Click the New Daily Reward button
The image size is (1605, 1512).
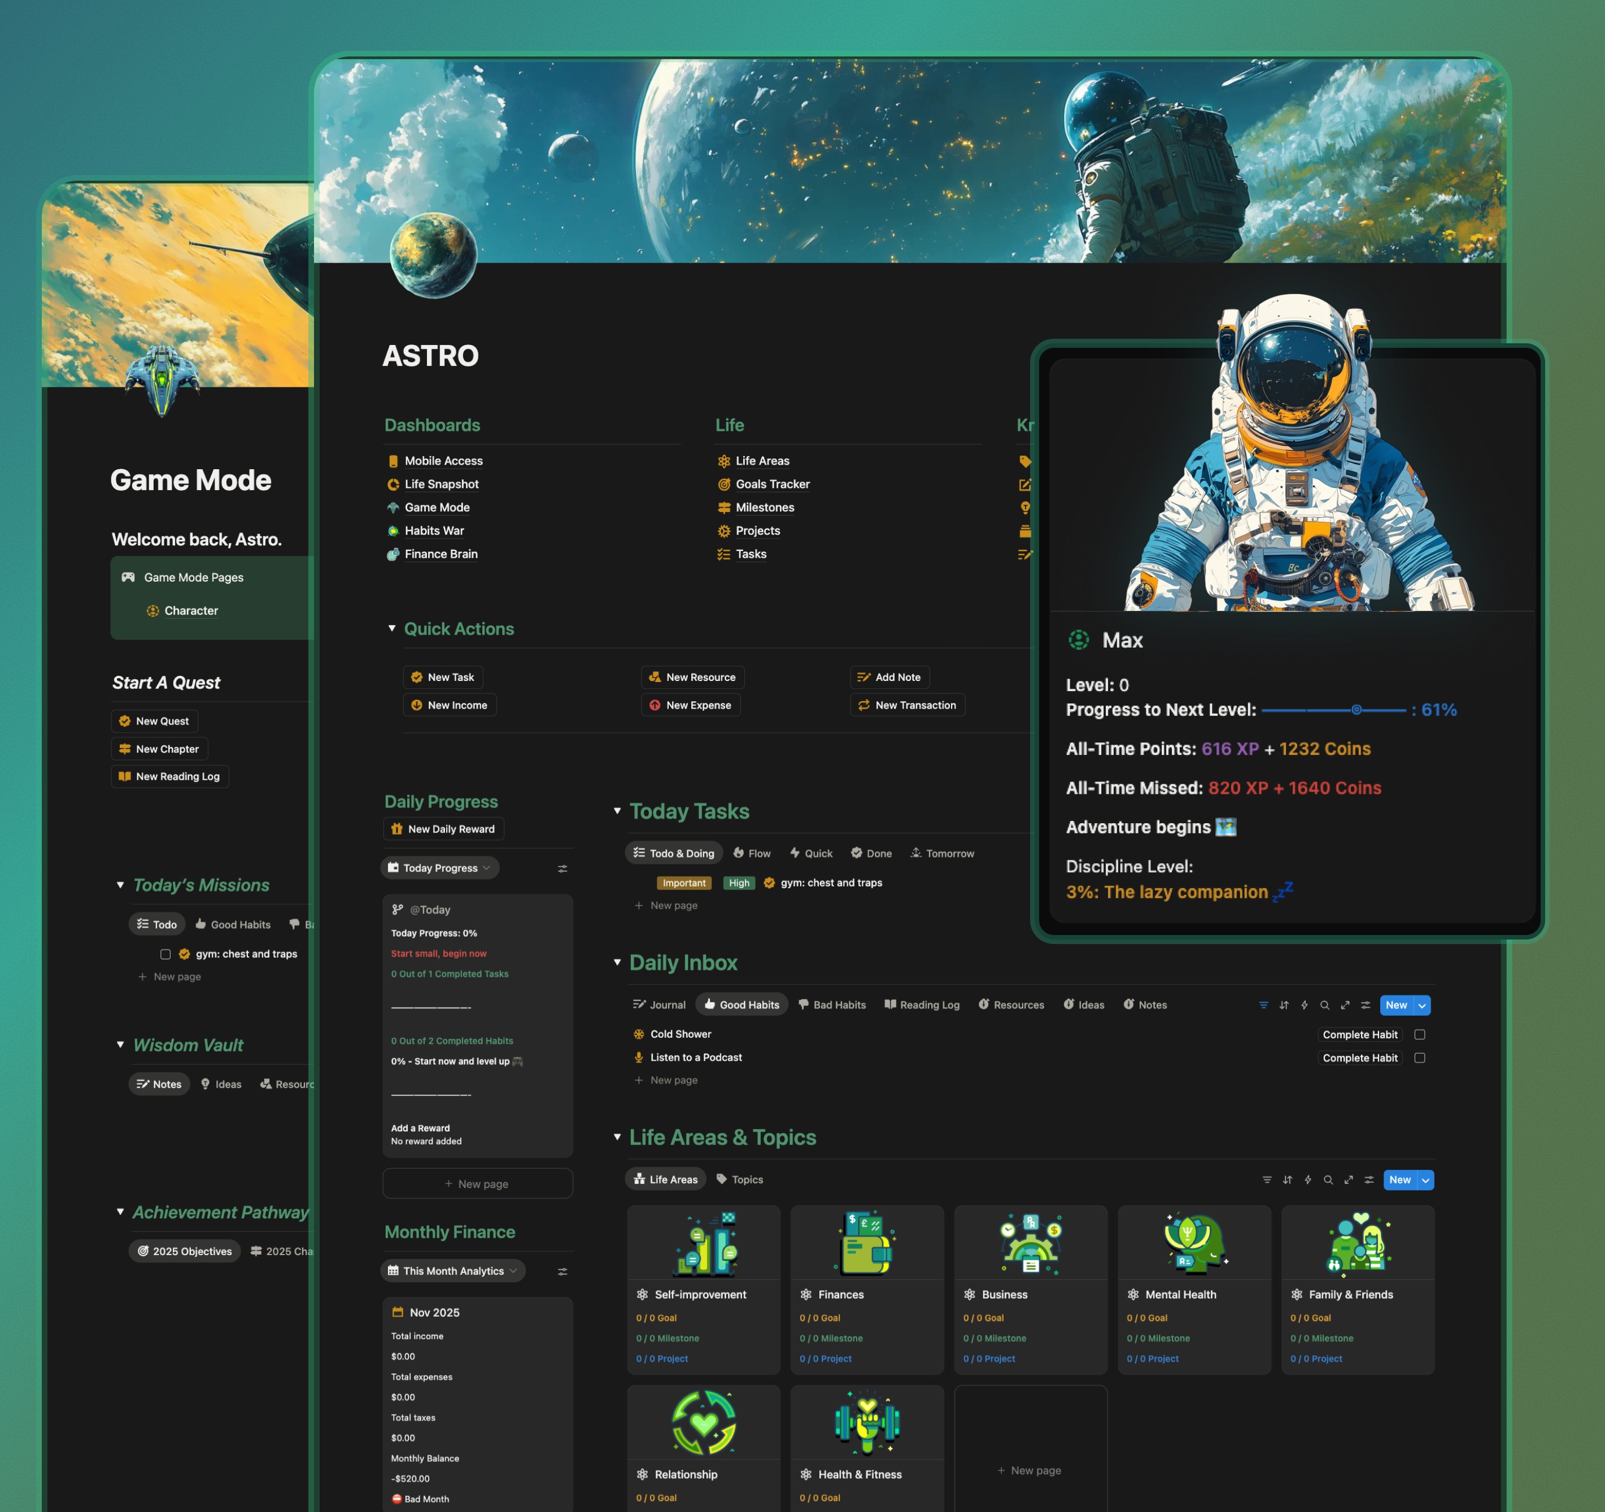coord(443,829)
